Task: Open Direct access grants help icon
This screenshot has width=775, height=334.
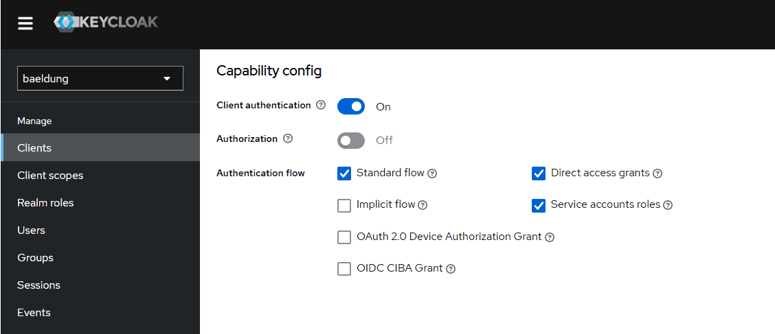Action: pyautogui.click(x=658, y=174)
